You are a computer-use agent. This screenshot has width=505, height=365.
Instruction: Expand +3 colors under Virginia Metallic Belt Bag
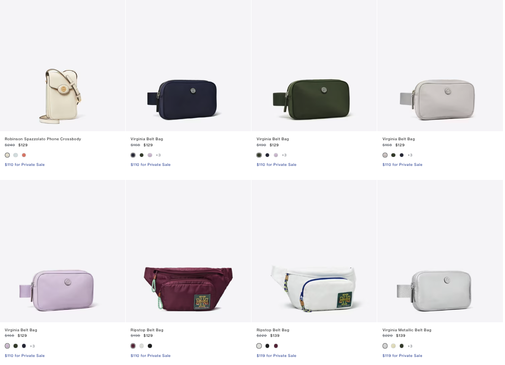410,346
